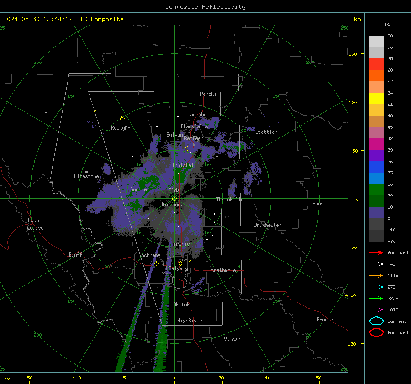Click the -150 tick label on bottom axis
The image size is (411, 384).
(27, 378)
